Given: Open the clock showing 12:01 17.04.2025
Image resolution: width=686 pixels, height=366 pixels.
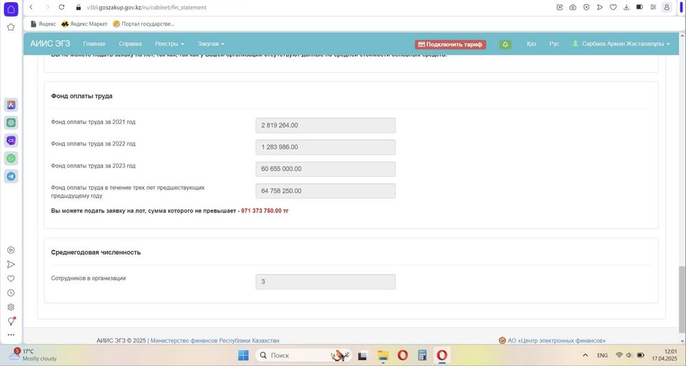Looking at the screenshot, I should 664,354.
